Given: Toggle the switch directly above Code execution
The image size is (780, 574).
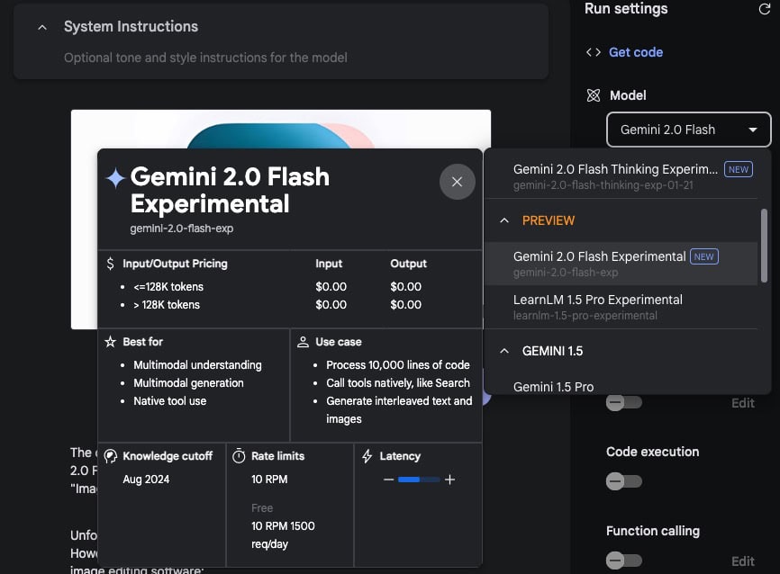Looking at the screenshot, I should click(x=624, y=402).
